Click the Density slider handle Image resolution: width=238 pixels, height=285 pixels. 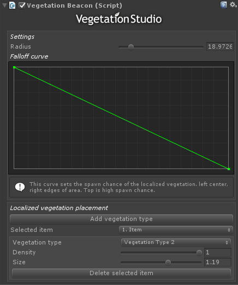[x=199, y=253]
